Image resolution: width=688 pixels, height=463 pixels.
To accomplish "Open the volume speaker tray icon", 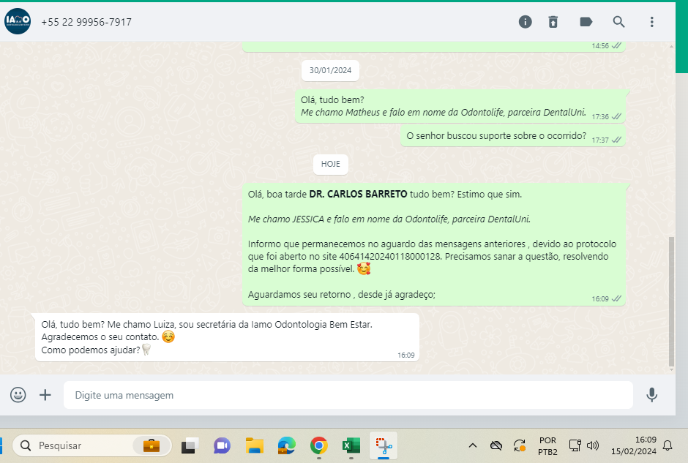I will pyautogui.click(x=592, y=445).
